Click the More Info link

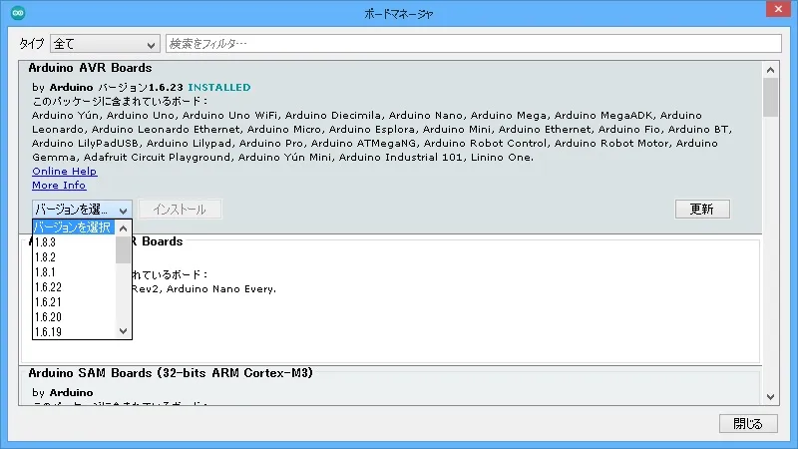[x=59, y=186]
